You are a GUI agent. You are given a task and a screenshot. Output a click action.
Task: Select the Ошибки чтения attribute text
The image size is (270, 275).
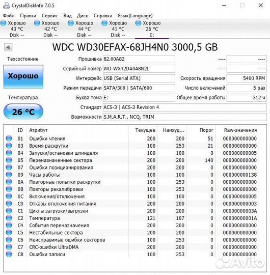click(x=47, y=139)
